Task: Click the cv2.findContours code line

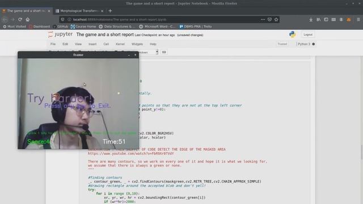Action: pos(175,181)
